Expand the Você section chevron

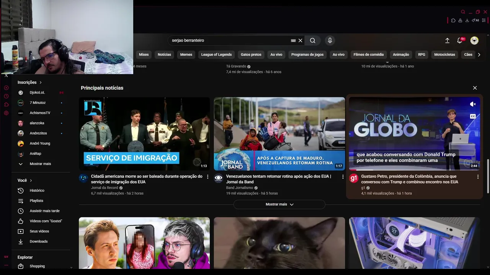pos(31,181)
